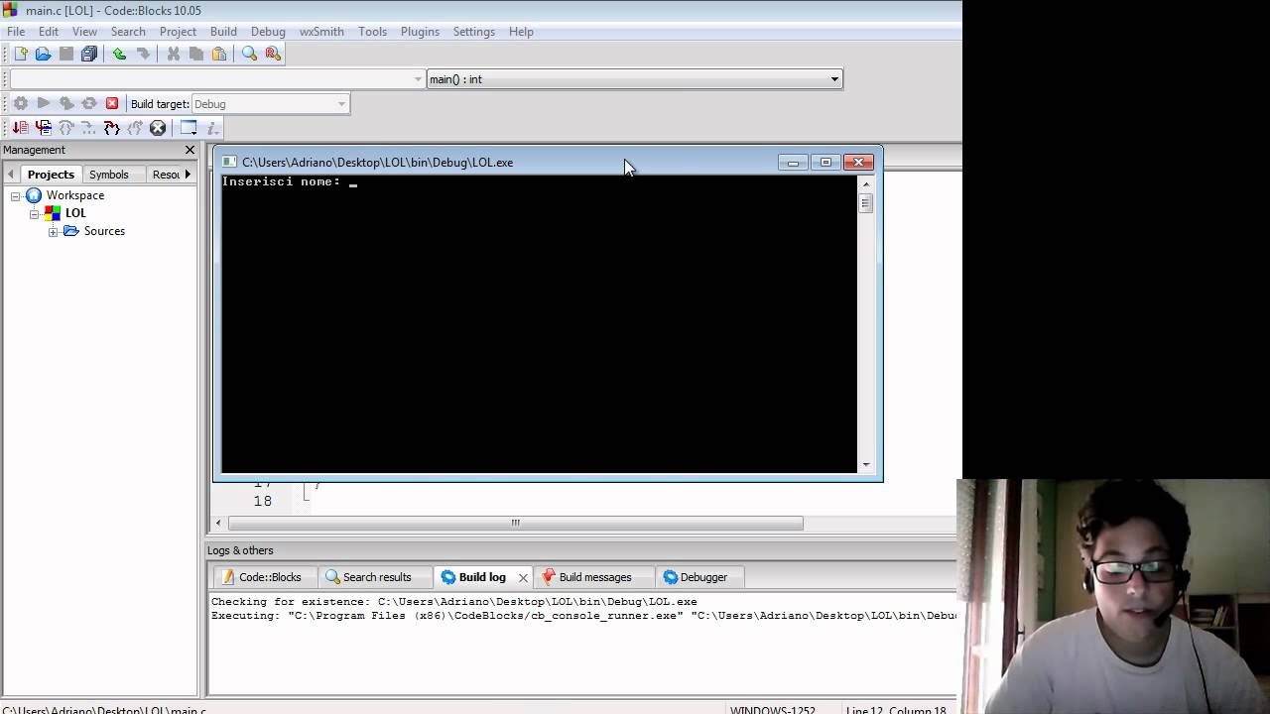Open the Build menu
1270x714 pixels.
223,32
